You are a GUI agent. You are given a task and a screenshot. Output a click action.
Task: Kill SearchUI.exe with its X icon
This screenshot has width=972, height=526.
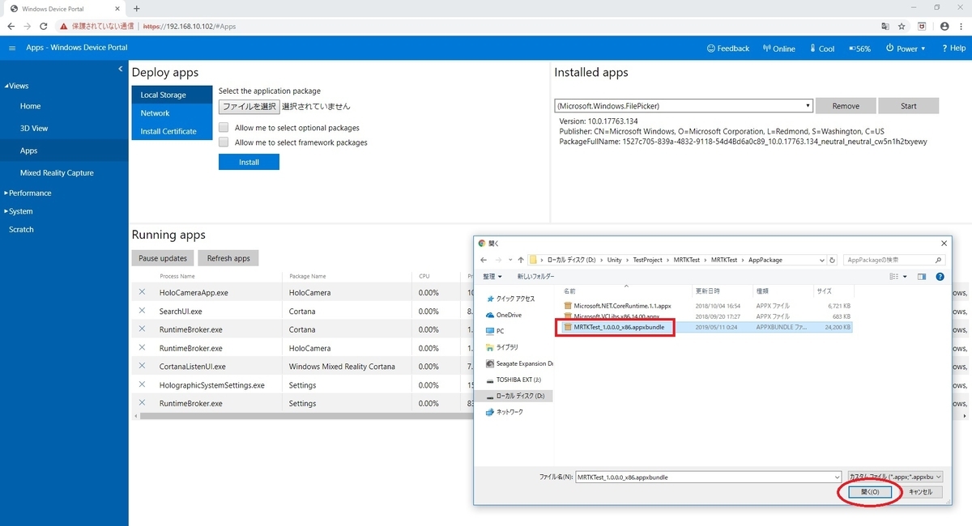click(142, 311)
